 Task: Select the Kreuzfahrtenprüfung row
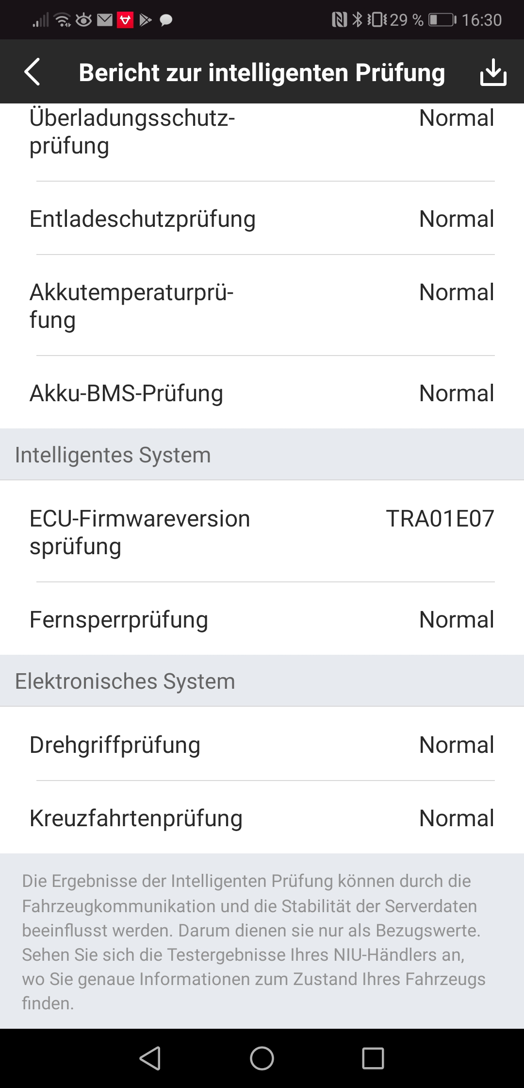[262, 818]
